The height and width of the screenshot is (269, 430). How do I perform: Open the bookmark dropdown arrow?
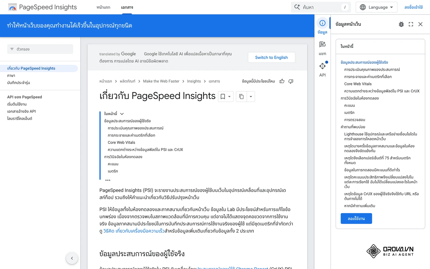tap(230, 97)
